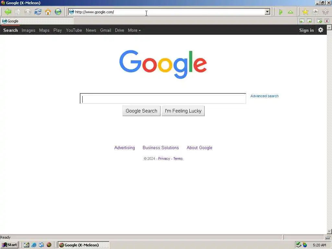This screenshot has height=249, width=332.
Task: Stop page loading with the Stop icon
Action: [x=28, y=12]
